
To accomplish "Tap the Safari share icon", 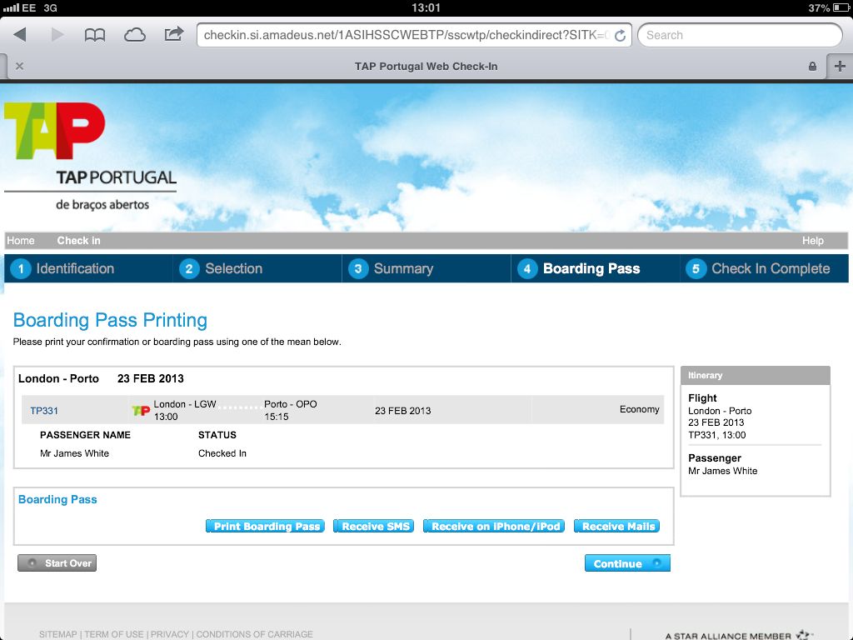I will [174, 35].
